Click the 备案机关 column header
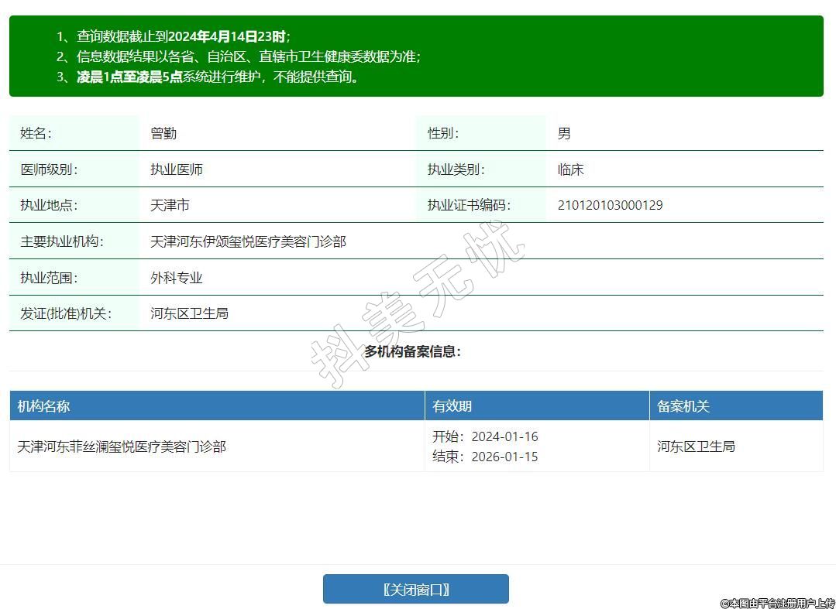 click(683, 406)
